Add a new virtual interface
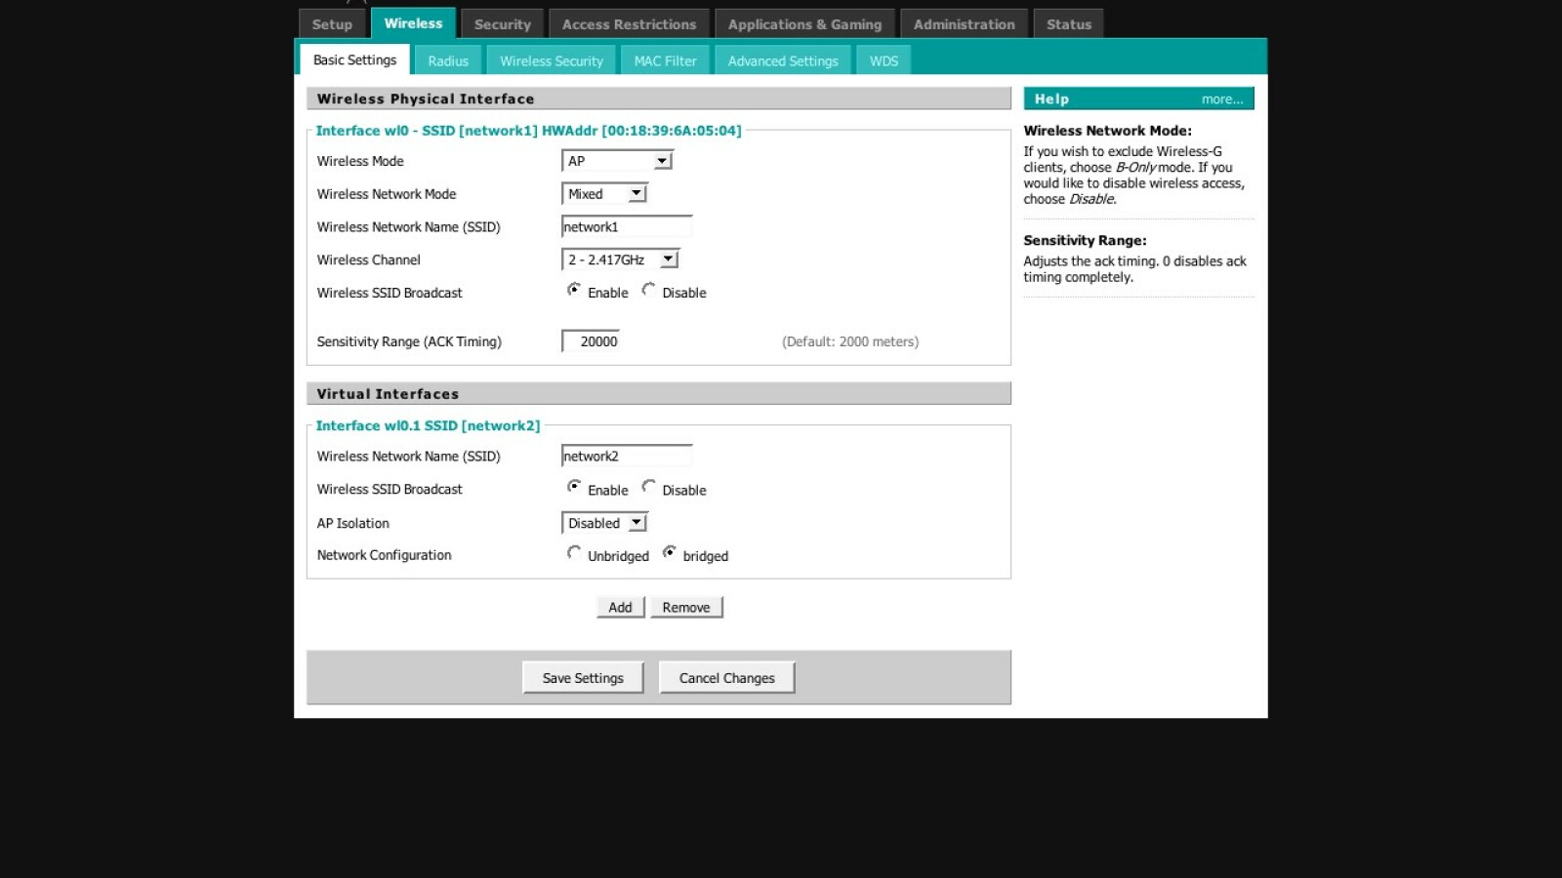Screen dimensions: 1562x878 point(620,607)
